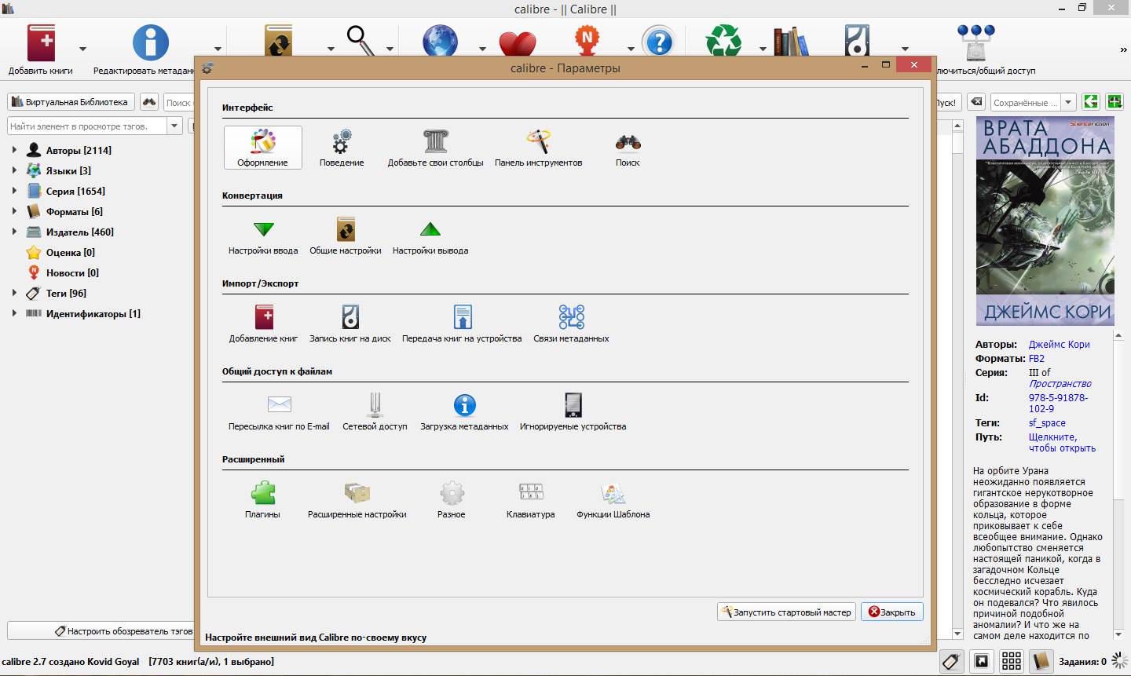Toggle the book details panel icon in status bar

(x=1041, y=661)
